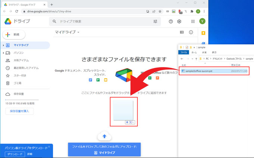The width and height of the screenshot is (254, 158).
Task: Open Google Tasks side panel
Action: (204, 43)
